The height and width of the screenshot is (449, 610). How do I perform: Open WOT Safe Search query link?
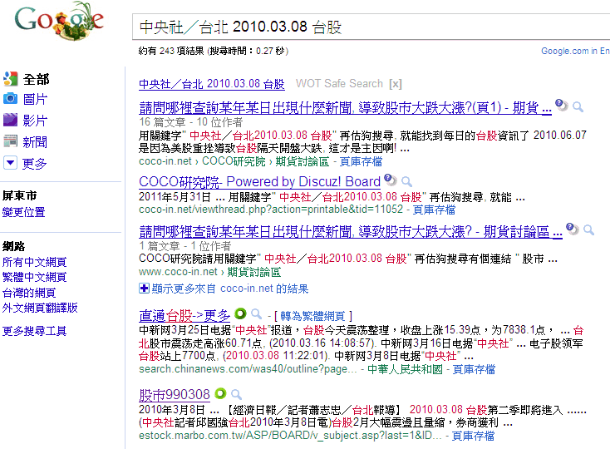pyautogui.click(x=212, y=84)
